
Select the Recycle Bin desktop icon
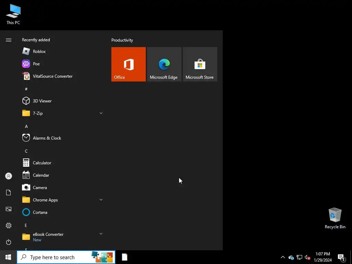pos(335,218)
